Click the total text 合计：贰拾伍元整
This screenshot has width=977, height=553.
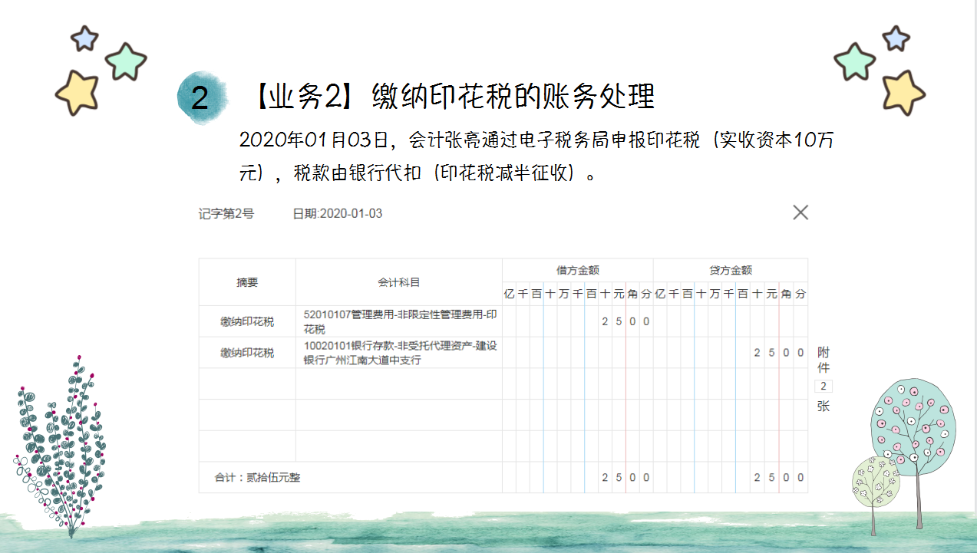(x=257, y=478)
